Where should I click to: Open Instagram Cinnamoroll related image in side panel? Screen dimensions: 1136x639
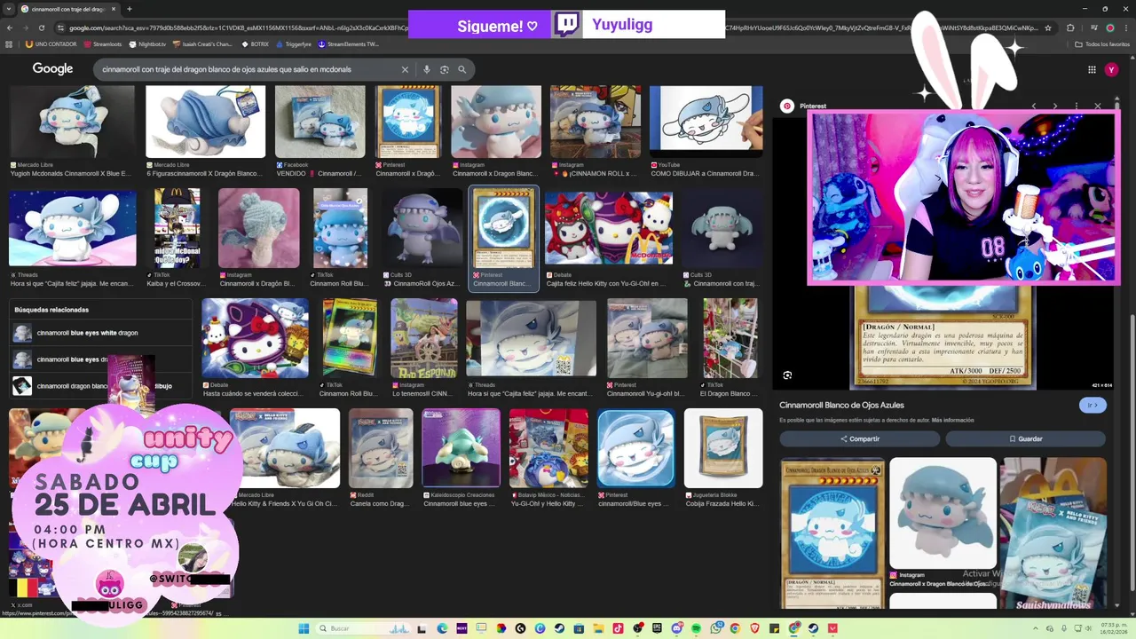943,524
